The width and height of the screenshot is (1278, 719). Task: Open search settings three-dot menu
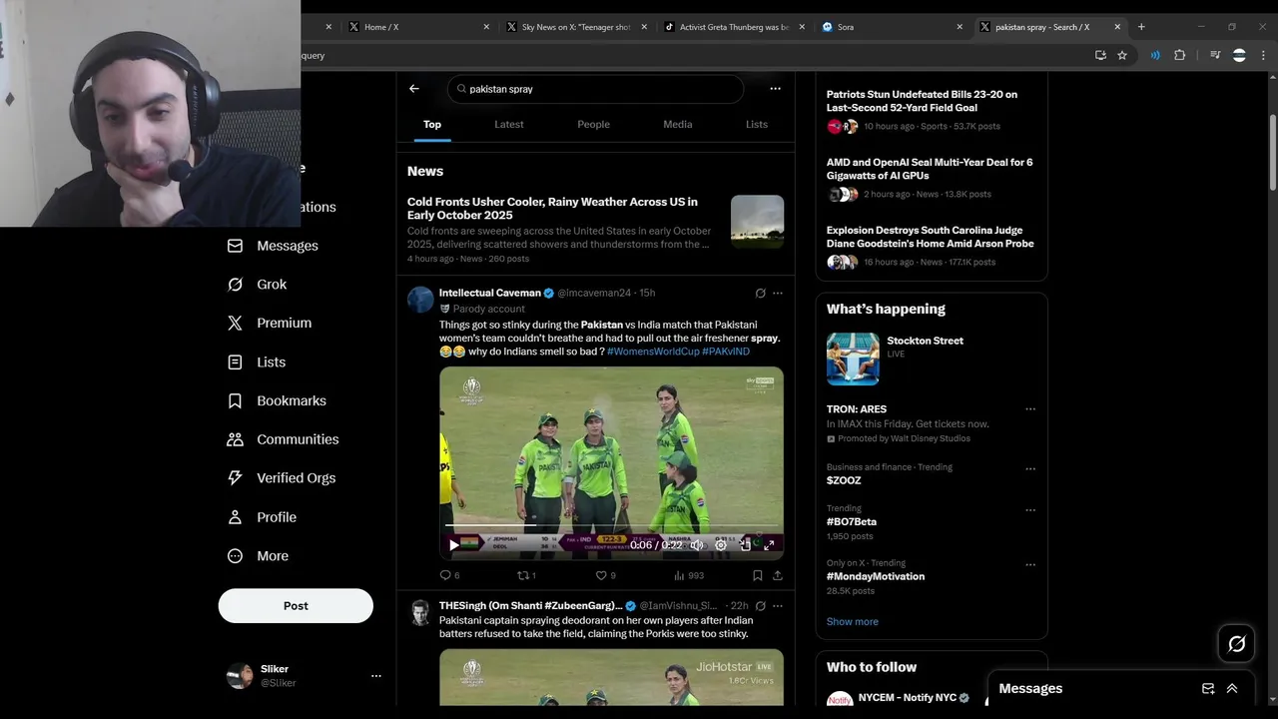click(x=775, y=89)
